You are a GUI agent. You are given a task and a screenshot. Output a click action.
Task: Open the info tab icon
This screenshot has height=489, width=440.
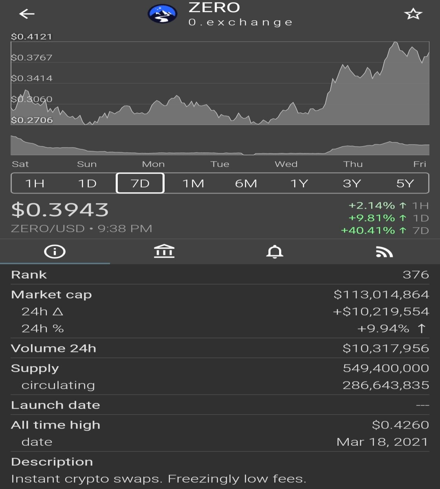(55, 251)
